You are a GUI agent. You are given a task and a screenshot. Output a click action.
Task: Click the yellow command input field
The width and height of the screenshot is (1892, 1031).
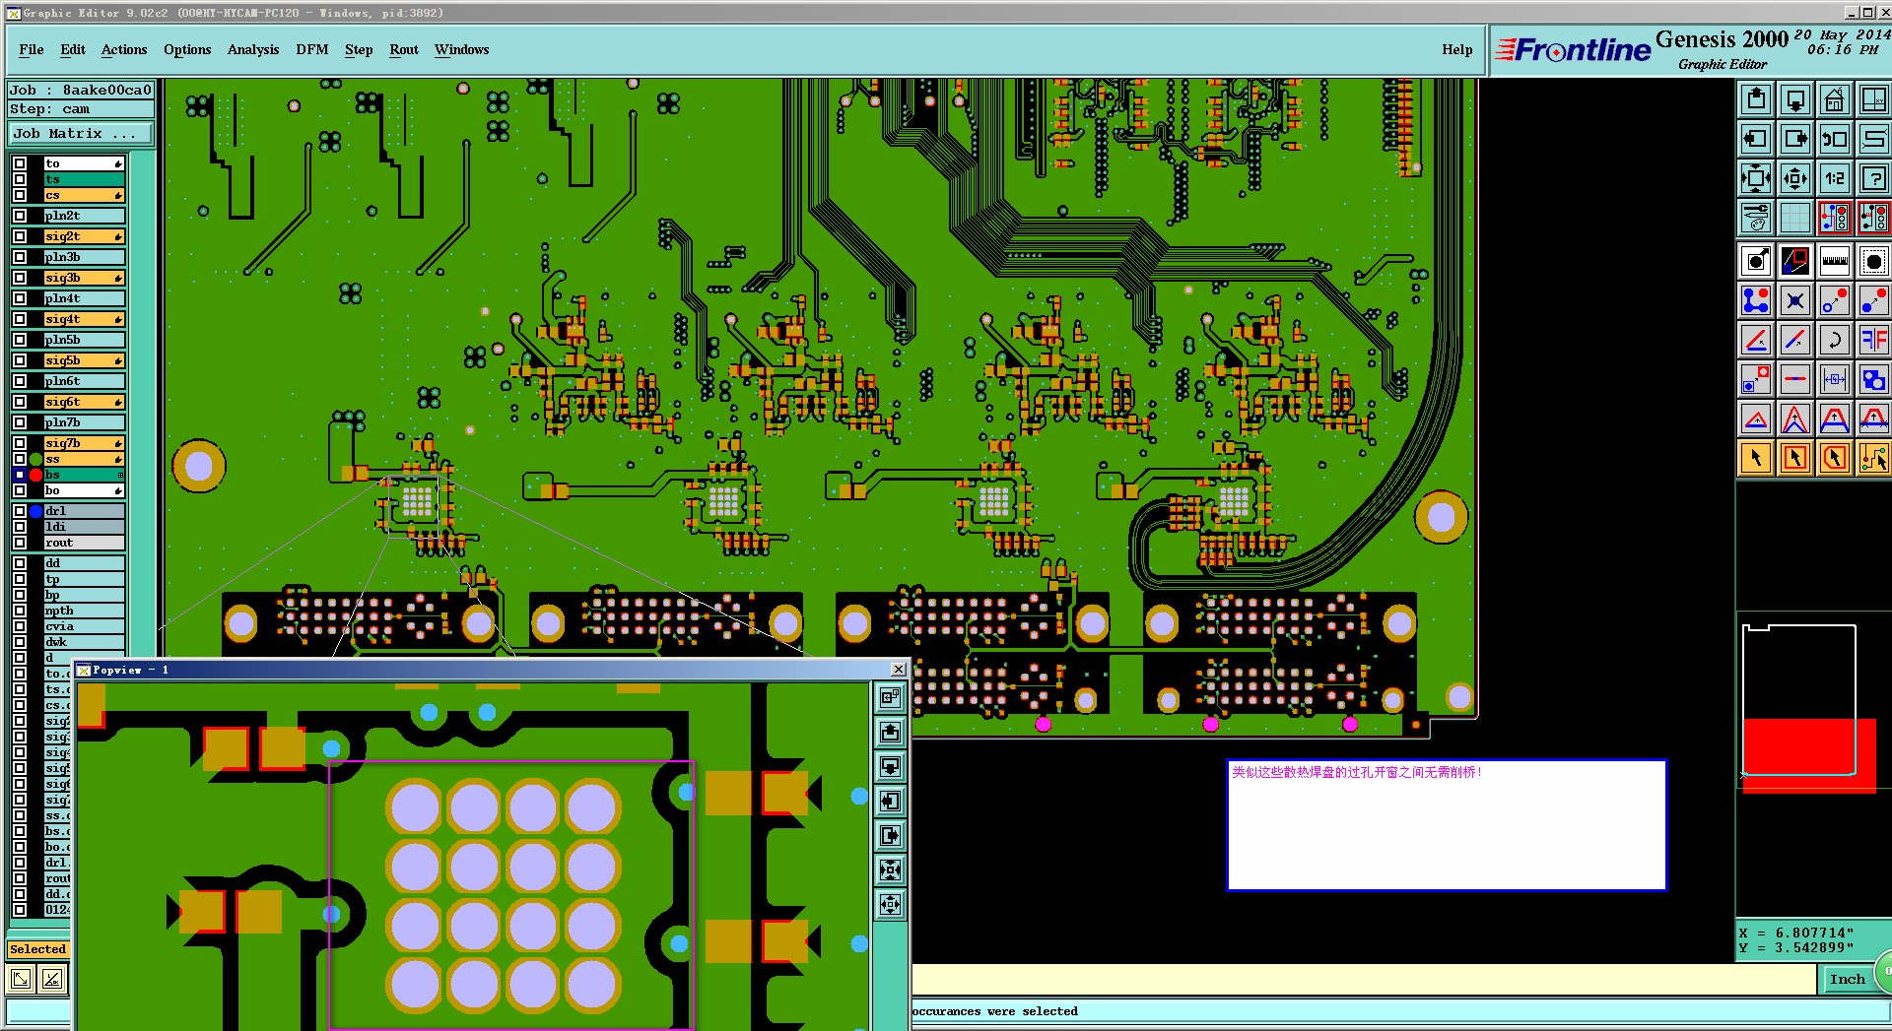point(1364,979)
